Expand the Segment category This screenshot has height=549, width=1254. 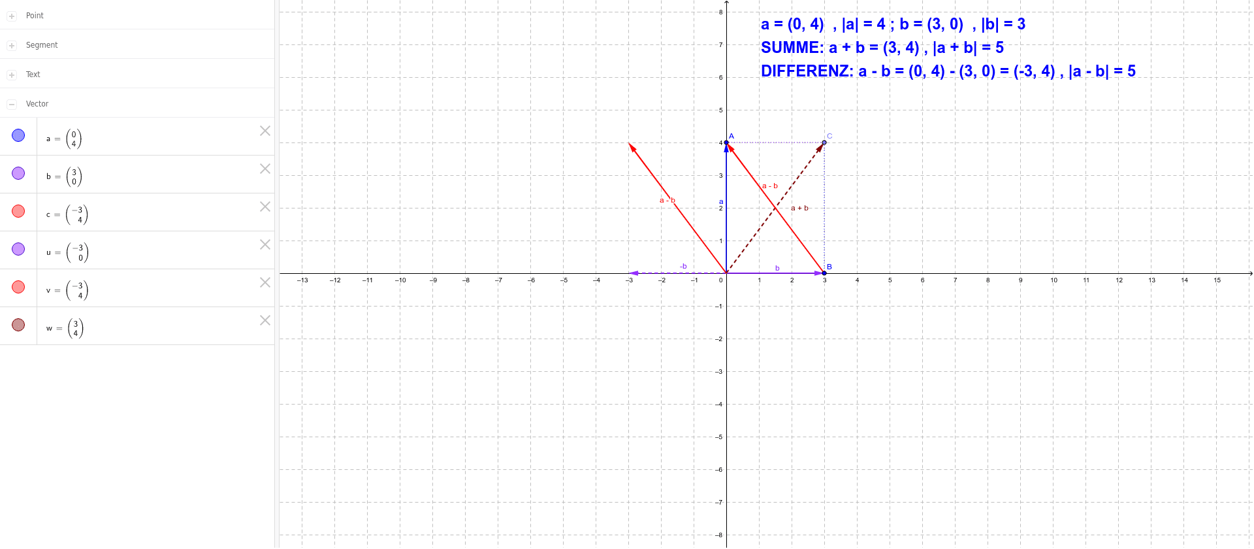point(12,45)
